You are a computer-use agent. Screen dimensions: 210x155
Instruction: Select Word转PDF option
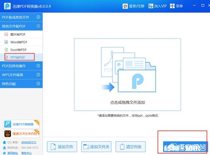(x=21, y=42)
